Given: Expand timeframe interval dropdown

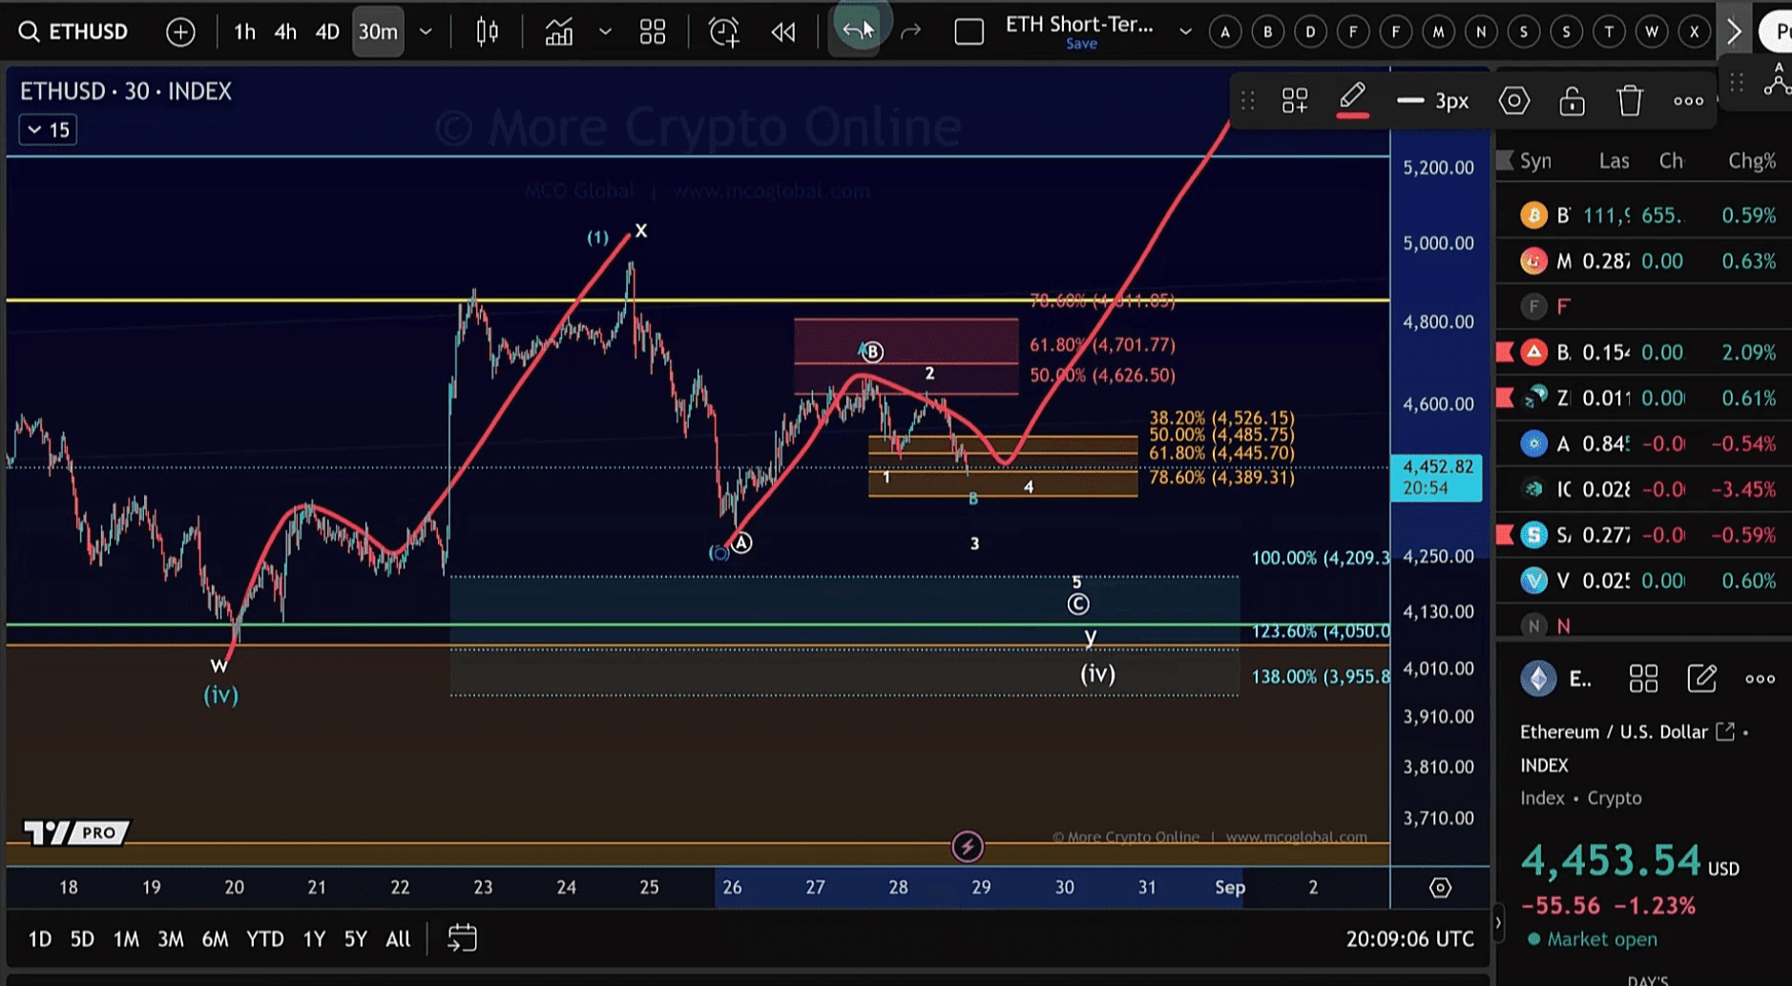Looking at the screenshot, I should point(427,31).
